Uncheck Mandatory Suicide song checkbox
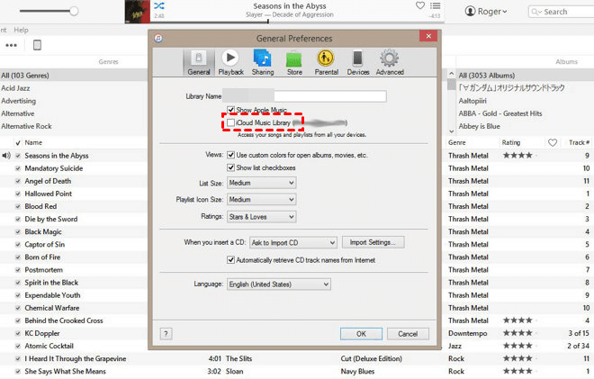The image size is (594, 379). [18, 168]
